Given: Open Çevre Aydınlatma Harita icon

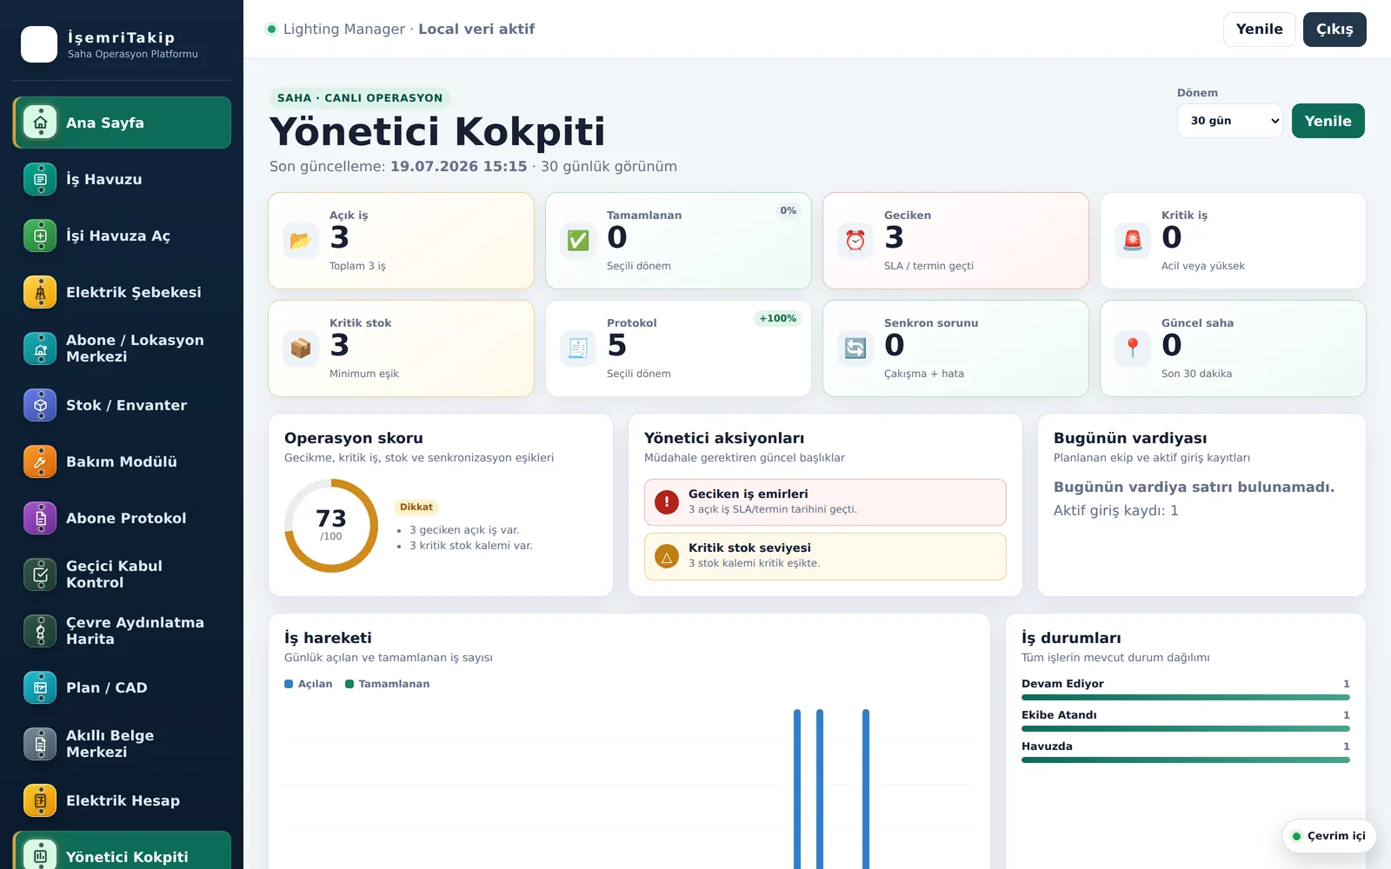Looking at the screenshot, I should 40,631.
